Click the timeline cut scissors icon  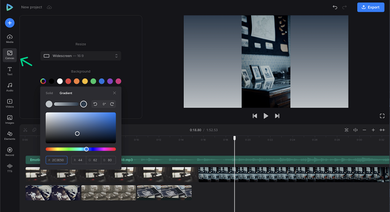25,130
